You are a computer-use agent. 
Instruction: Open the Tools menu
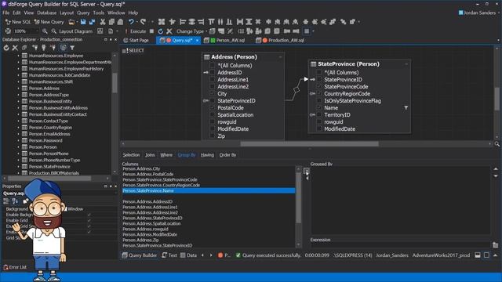[99, 13]
